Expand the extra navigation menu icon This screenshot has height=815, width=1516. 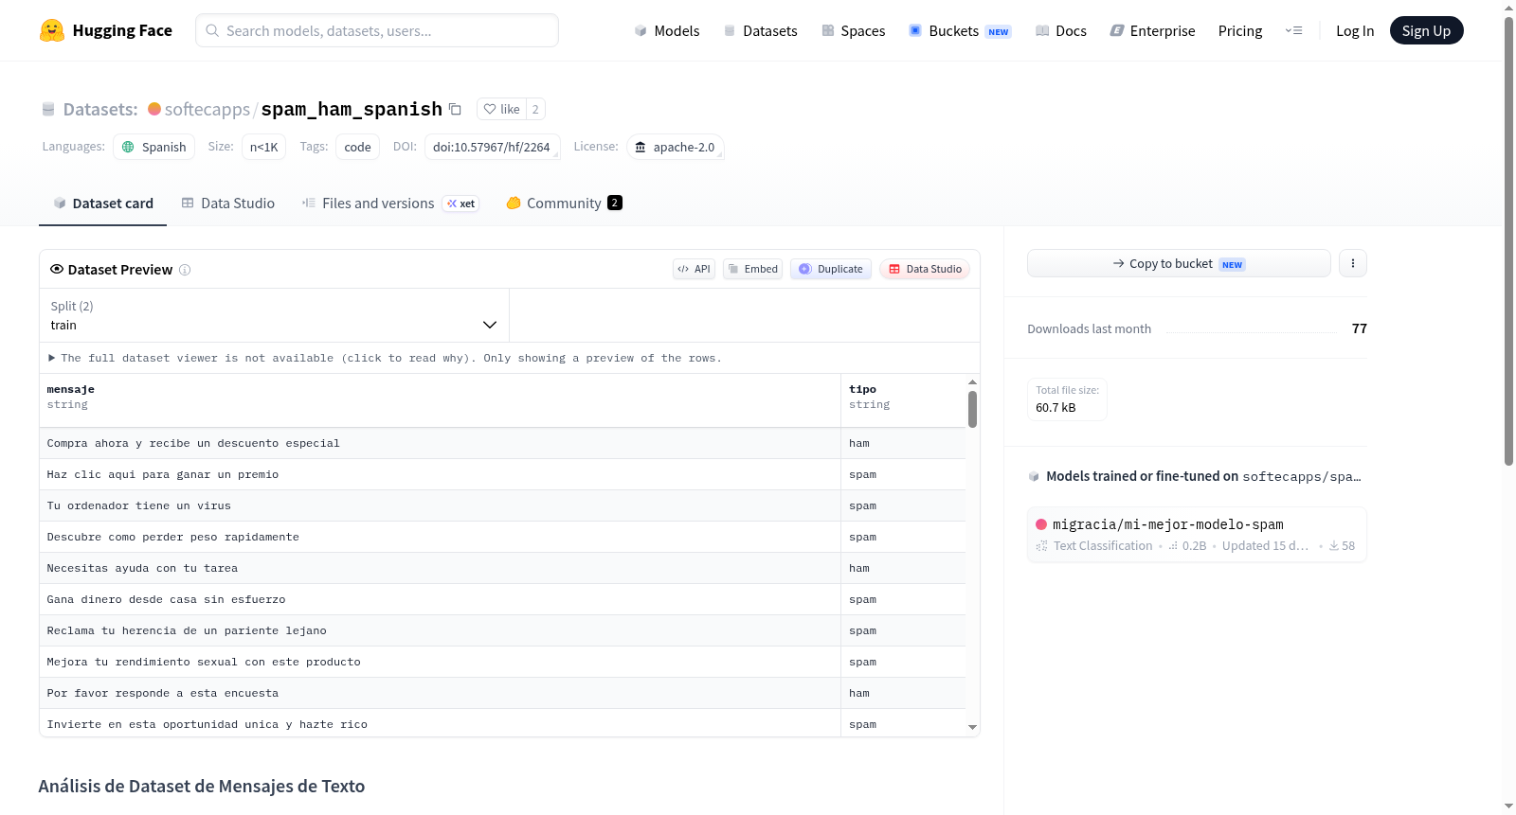coord(1293,30)
